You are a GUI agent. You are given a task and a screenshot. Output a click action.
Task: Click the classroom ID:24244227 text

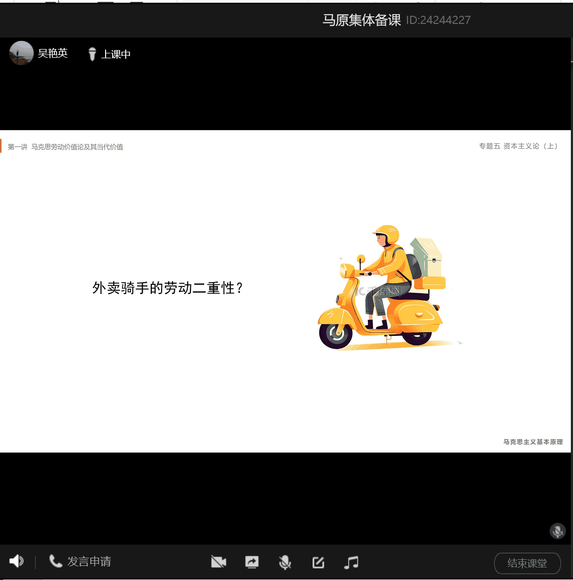coord(439,20)
